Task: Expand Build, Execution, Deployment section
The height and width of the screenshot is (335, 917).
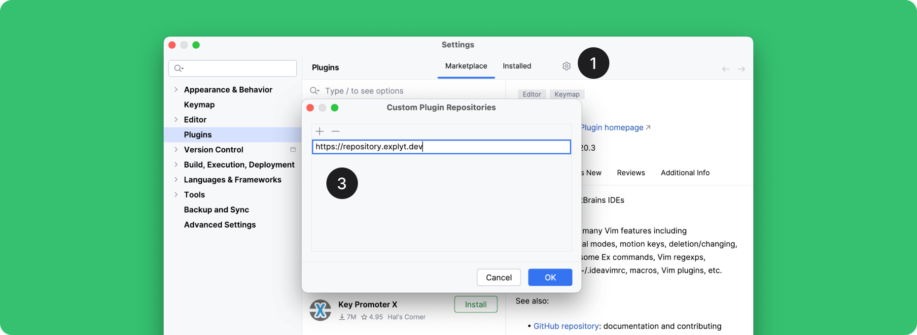Action: (176, 165)
